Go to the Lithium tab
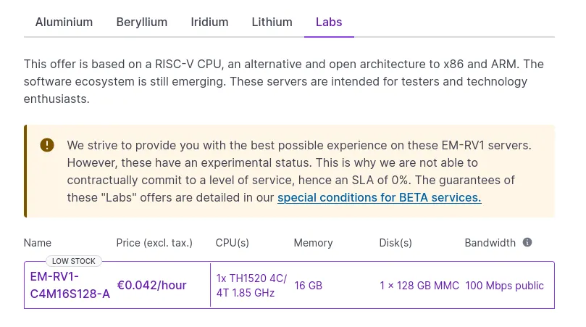This screenshot has height=327, width=586. pos(272,22)
